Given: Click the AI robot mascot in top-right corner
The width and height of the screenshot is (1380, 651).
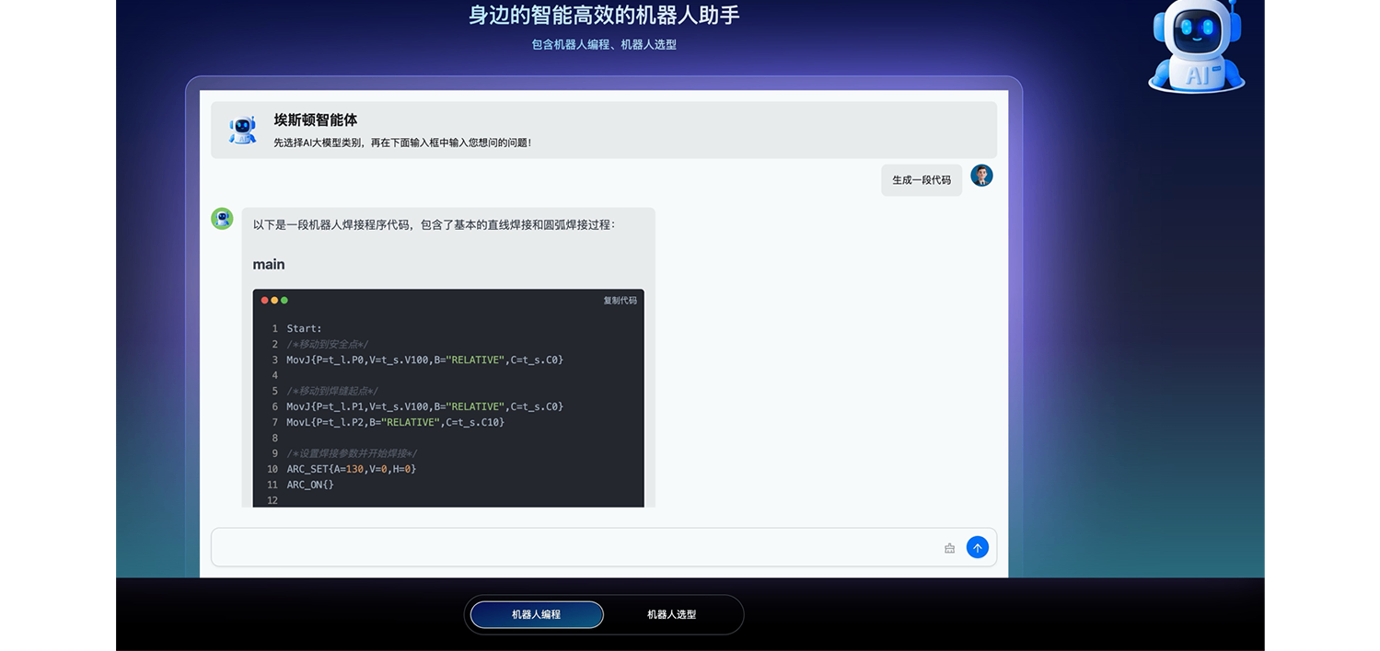Looking at the screenshot, I should pyautogui.click(x=1196, y=46).
